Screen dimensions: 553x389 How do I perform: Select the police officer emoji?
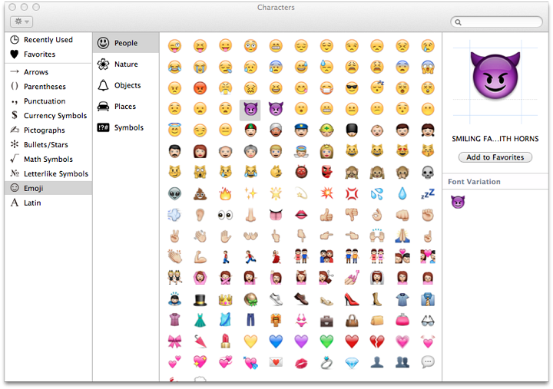point(301,130)
